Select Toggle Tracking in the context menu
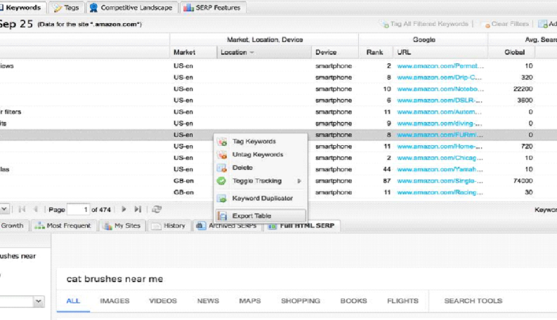557x320 pixels. click(x=261, y=181)
